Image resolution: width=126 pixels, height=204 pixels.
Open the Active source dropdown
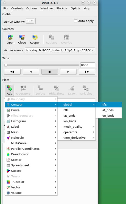click(60, 50)
